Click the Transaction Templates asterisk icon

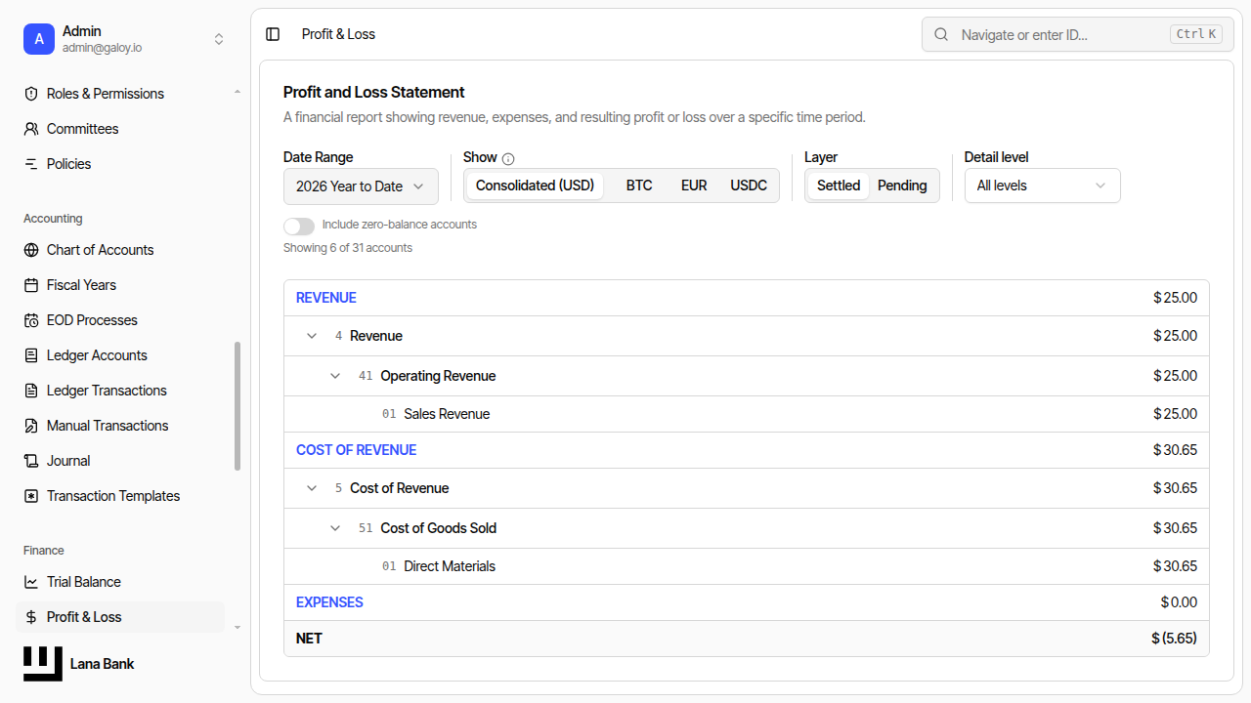click(31, 496)
